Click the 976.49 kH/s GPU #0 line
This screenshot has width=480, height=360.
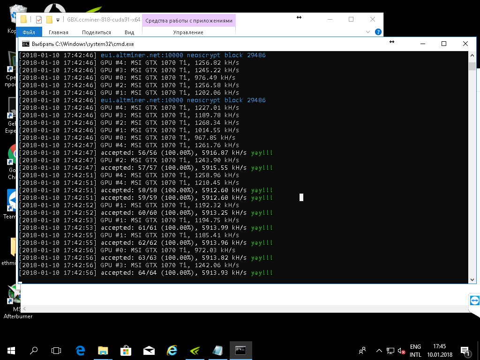(127, 78)
